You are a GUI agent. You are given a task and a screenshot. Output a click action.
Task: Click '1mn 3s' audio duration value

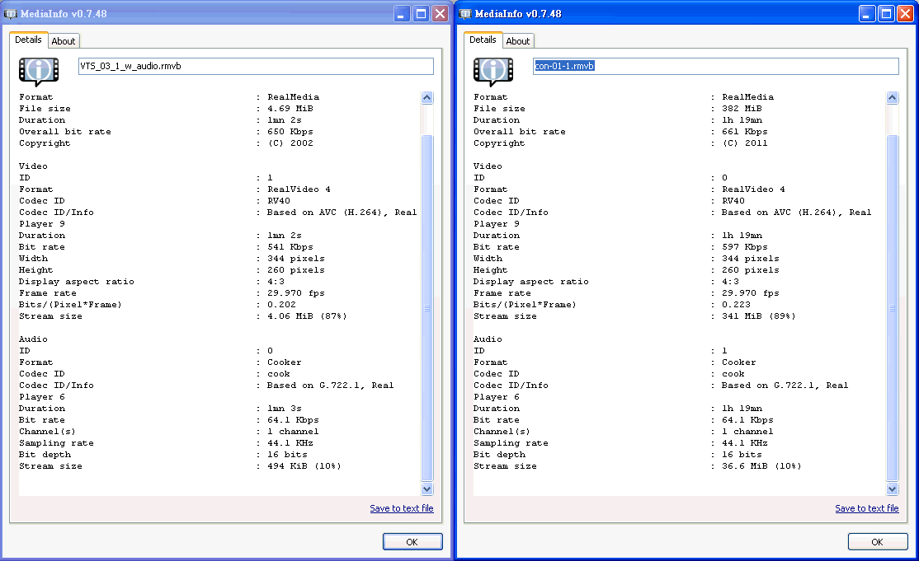(x=285, y=409)
